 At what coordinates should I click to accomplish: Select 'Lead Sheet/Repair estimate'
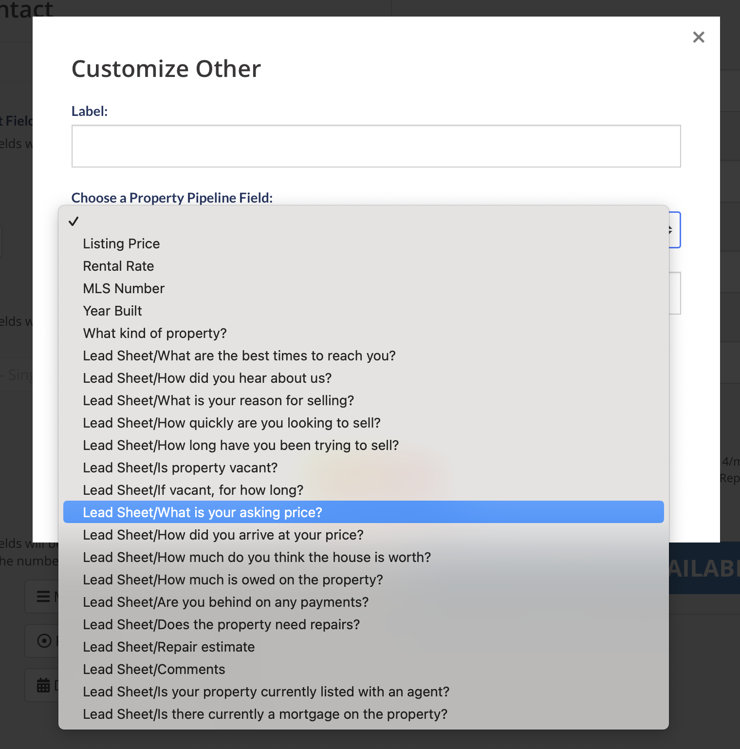(168, 647)
